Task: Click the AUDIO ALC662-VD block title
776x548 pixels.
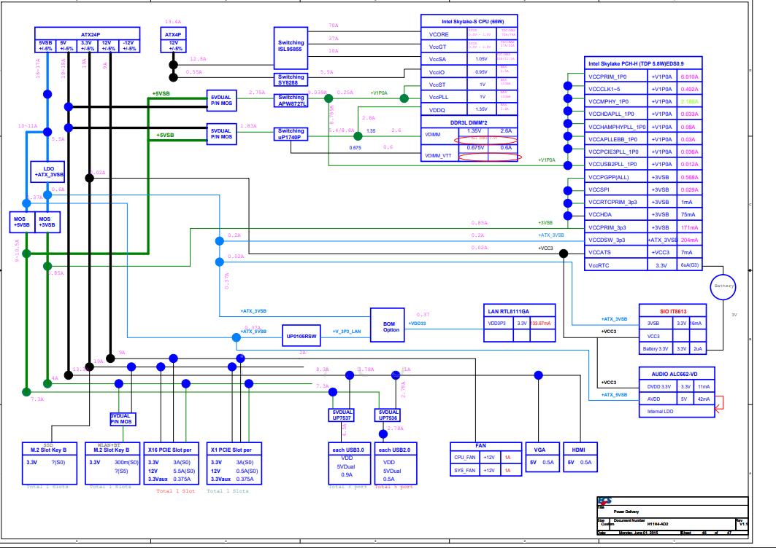Action: pyautogui.click(x=677, y=374)
